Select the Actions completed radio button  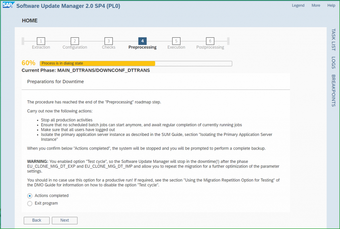click(x=30, y=196)
